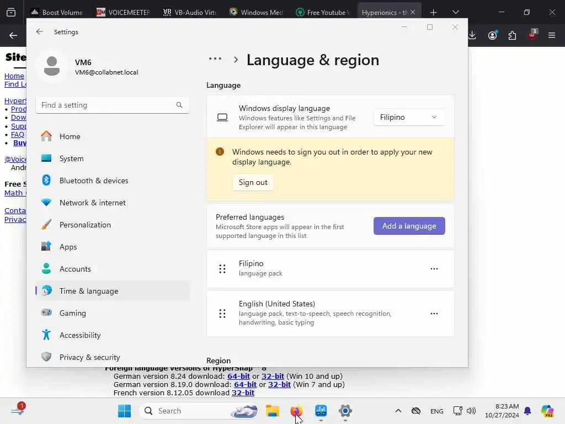This screenshot has width=565, height=424.
Task: Click the search magnifier in Find a setting
Action: (x=179, y=105)
